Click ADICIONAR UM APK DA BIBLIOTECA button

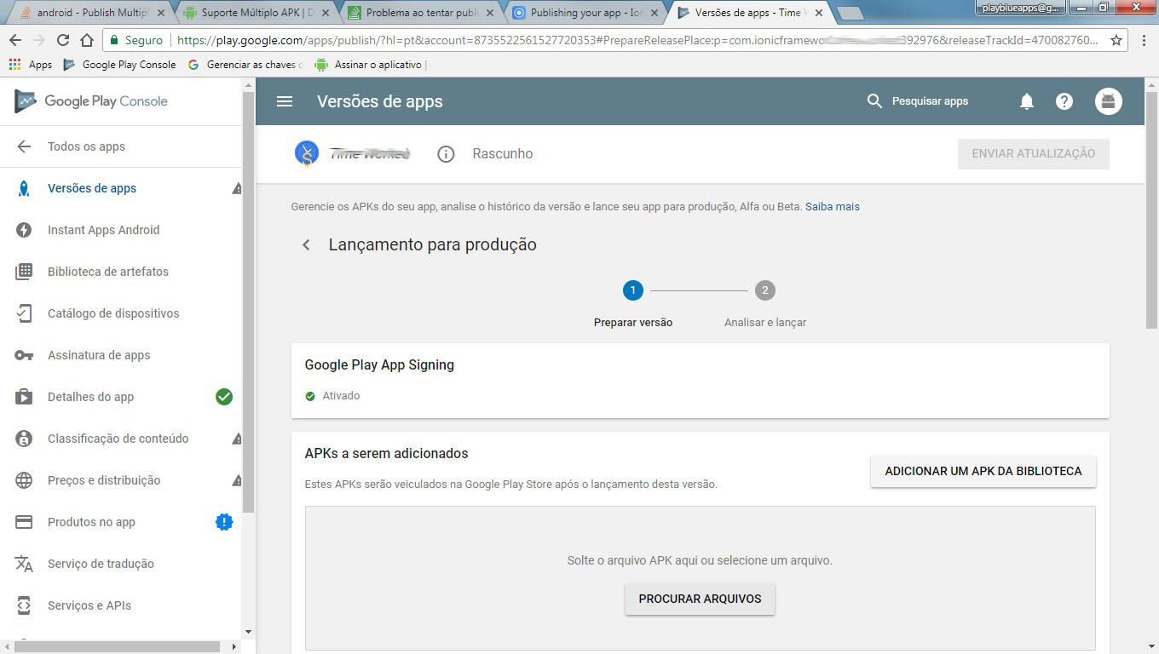983,471
